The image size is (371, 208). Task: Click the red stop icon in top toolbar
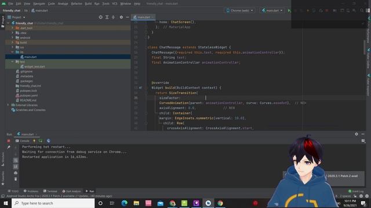(327, 10)
